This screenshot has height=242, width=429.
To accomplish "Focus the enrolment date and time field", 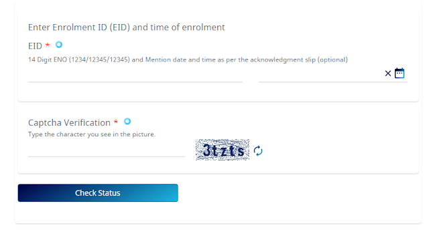I will [x=321, y=74].
